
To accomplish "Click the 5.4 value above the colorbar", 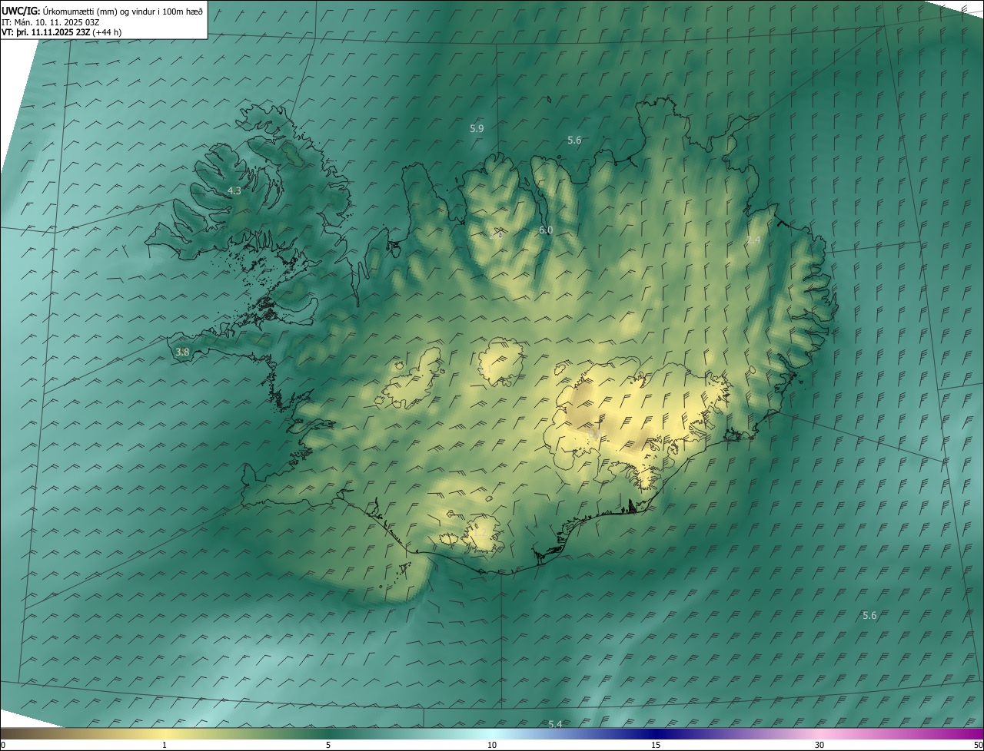I will coord(555,724).
